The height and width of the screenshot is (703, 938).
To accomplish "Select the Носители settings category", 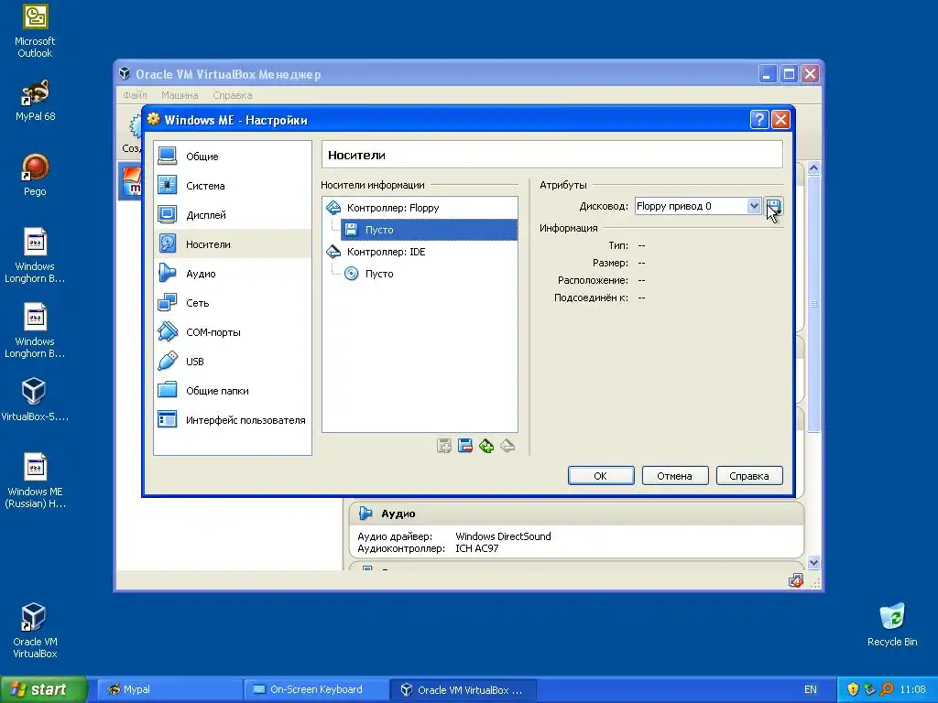I will pyautogui.click(x=233, y=243).
